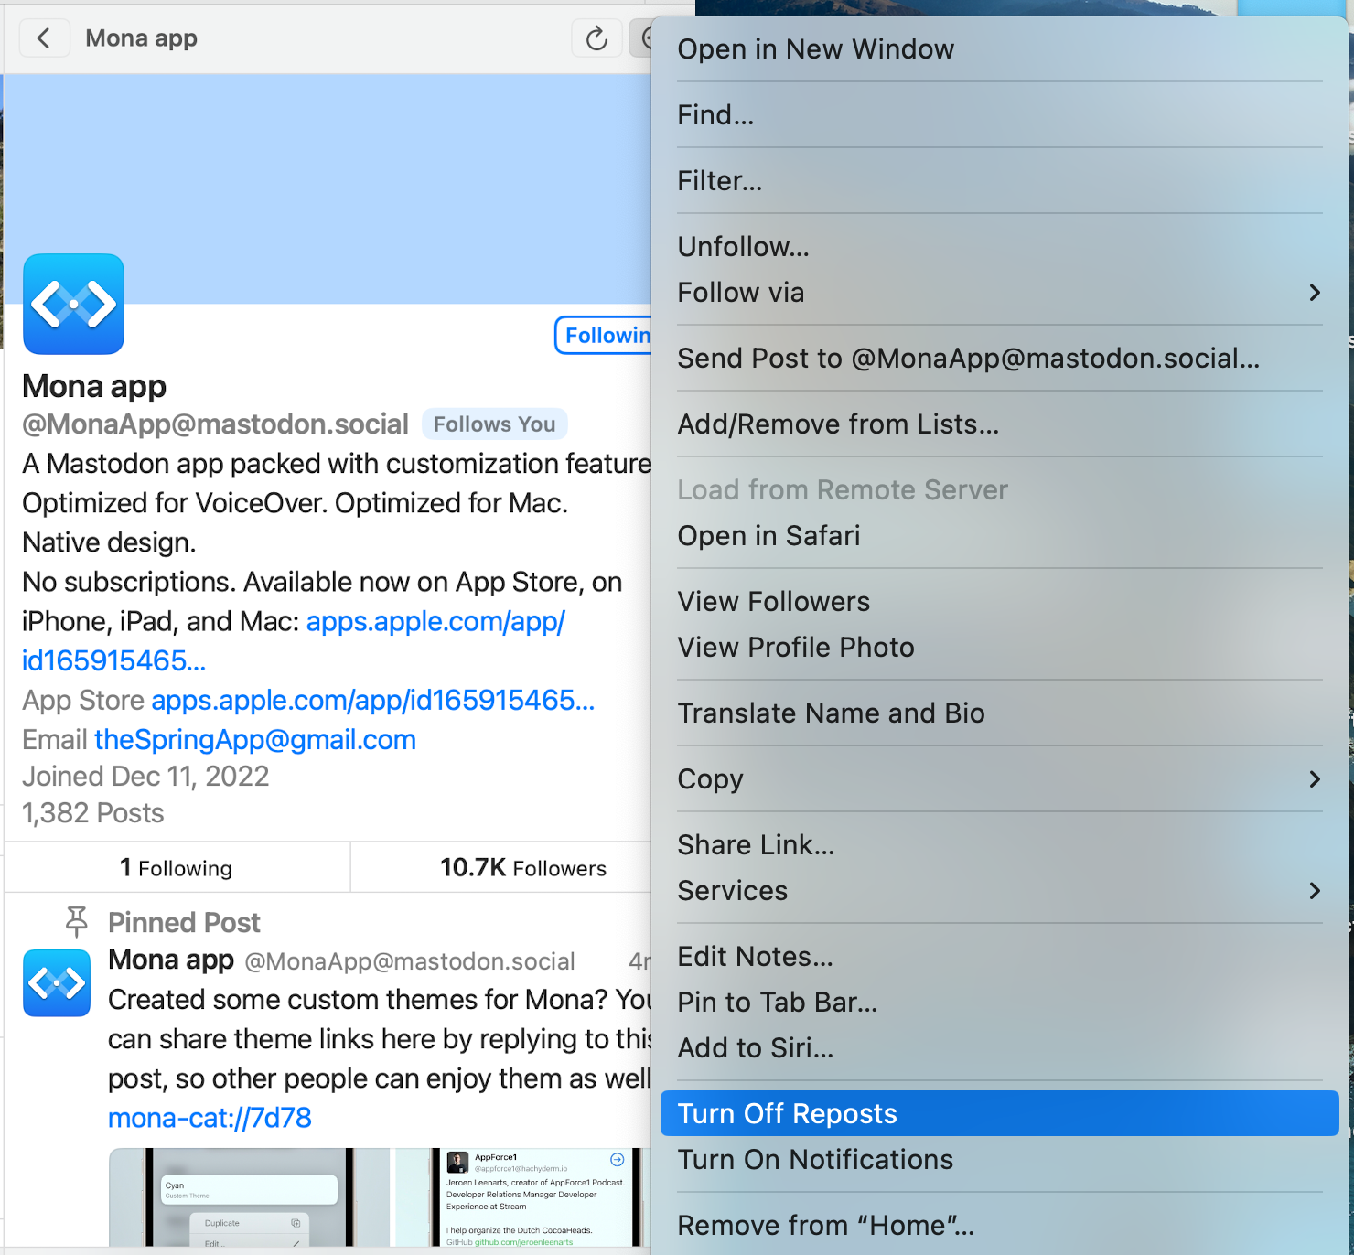Click the Follows You badge
The height and width of the screenshot is (1255, 1354).
click(x=494, y=424)
